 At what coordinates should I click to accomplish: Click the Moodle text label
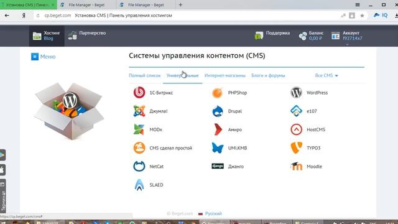point(314,167)
